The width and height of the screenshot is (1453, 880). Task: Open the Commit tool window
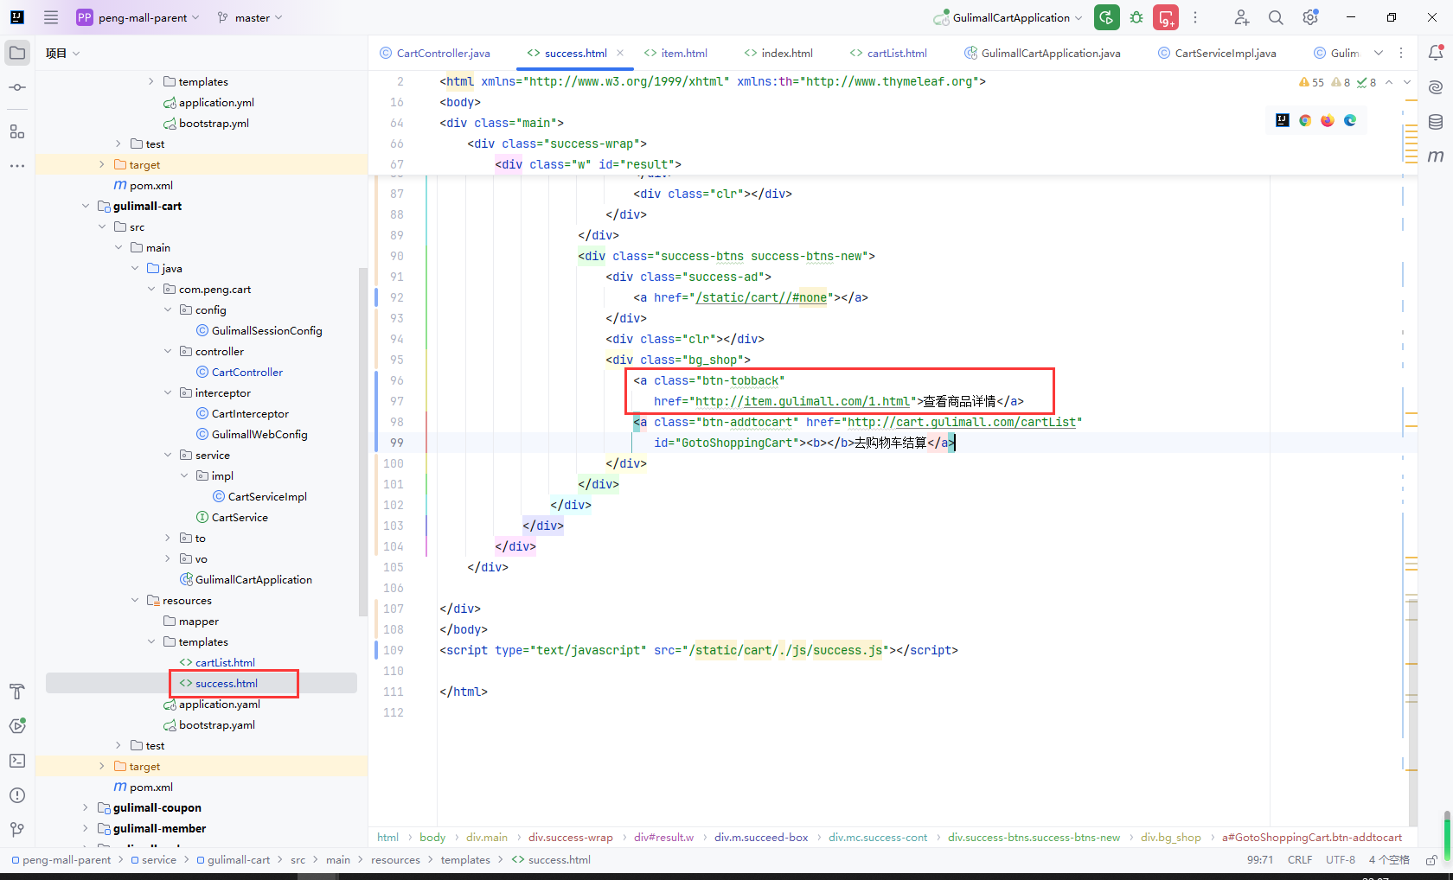point(17,87)
